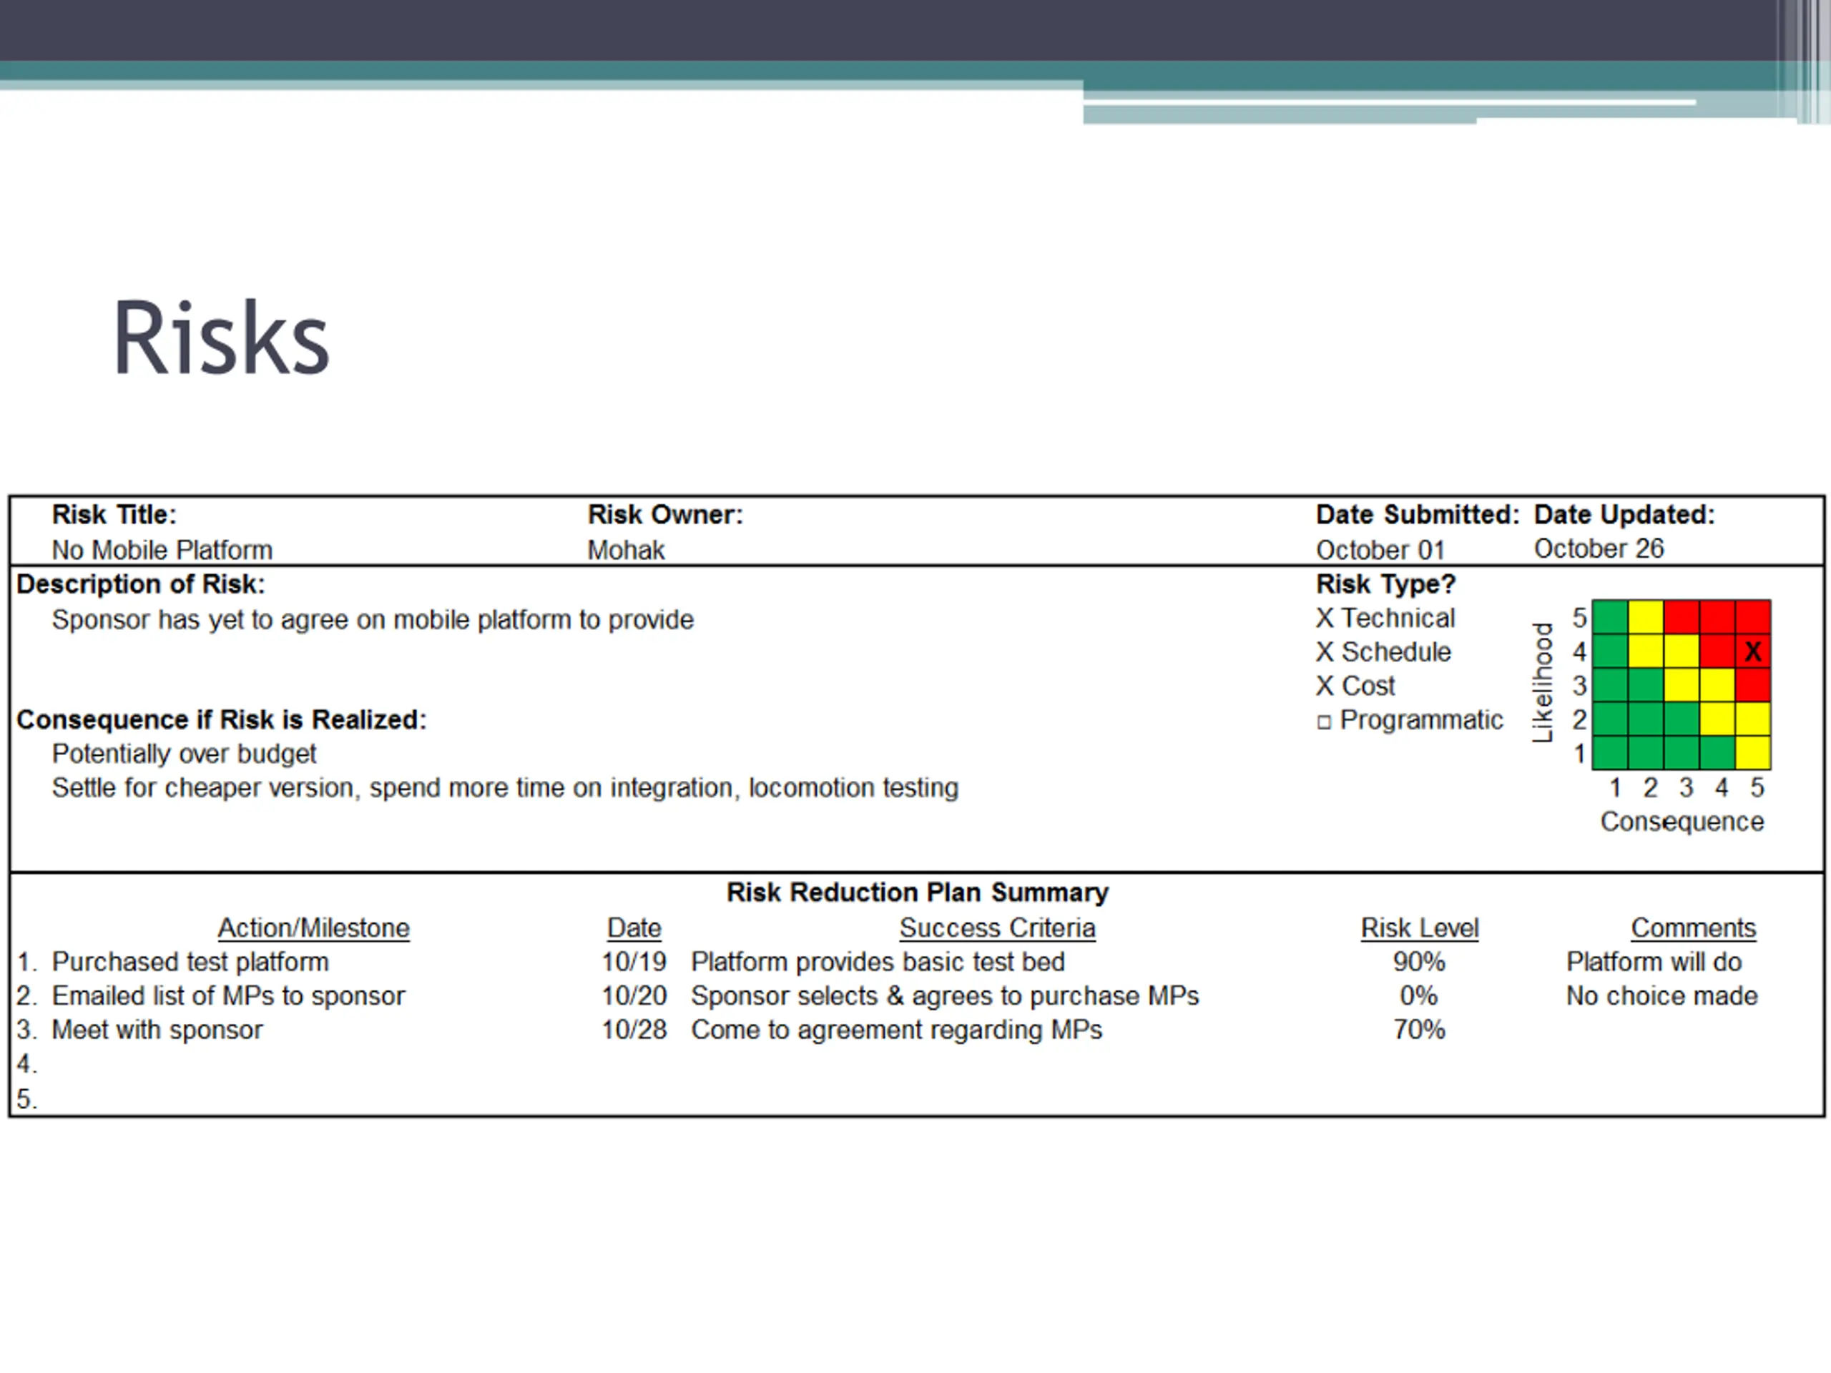Click the empty row numbered '4.'
1831x1373 pixels.
click(916, 1064)
